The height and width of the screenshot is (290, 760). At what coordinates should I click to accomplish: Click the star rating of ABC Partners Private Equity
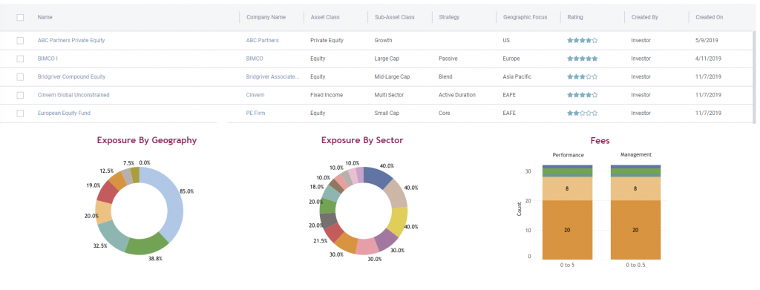point(582,41)
